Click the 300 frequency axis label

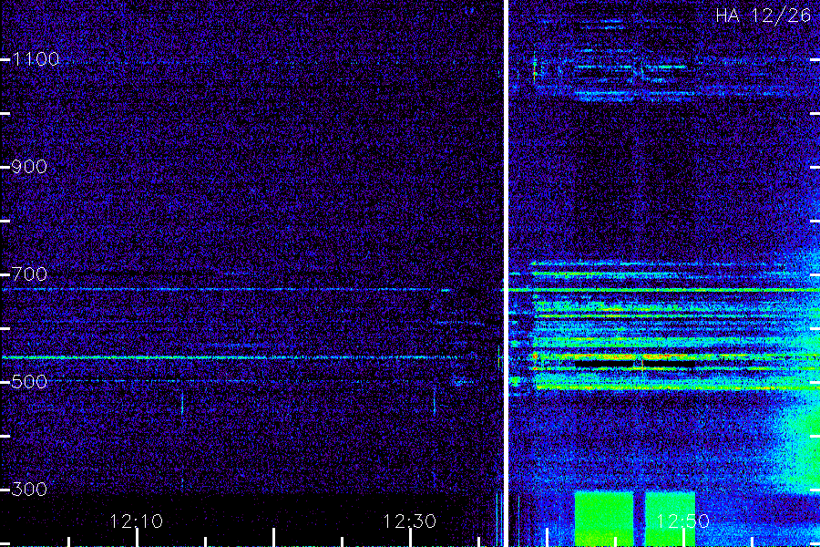click(29, 490)
